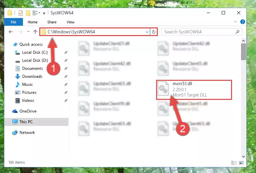Click the folder icon in title bar
This screenshot has width=256, height=173.
10,13
